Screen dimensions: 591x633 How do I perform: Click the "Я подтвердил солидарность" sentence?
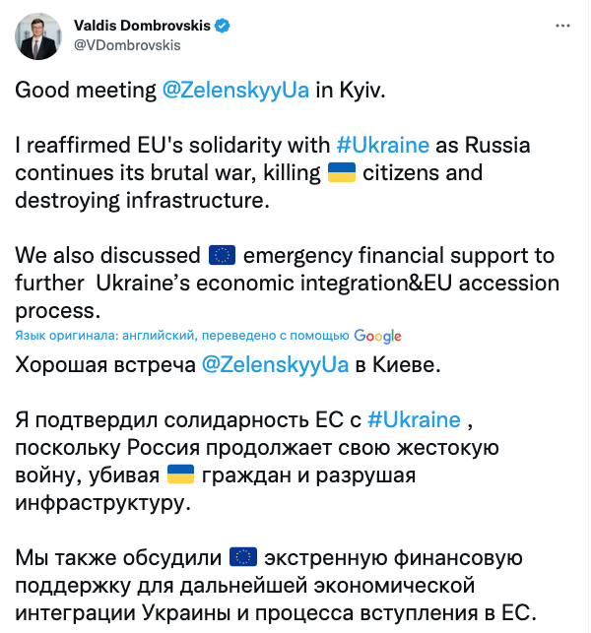click(x=187, y=420)
